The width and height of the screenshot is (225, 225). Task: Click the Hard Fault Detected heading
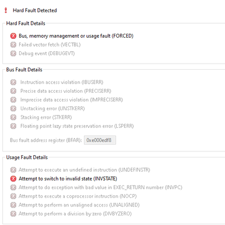35,10
